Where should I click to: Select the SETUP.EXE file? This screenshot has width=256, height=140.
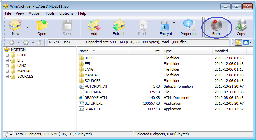click(94, 103)
